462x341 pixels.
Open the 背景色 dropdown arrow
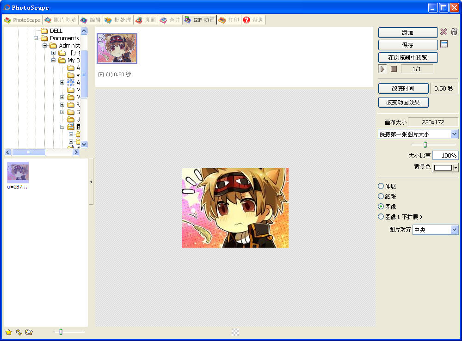click(456, 168)
